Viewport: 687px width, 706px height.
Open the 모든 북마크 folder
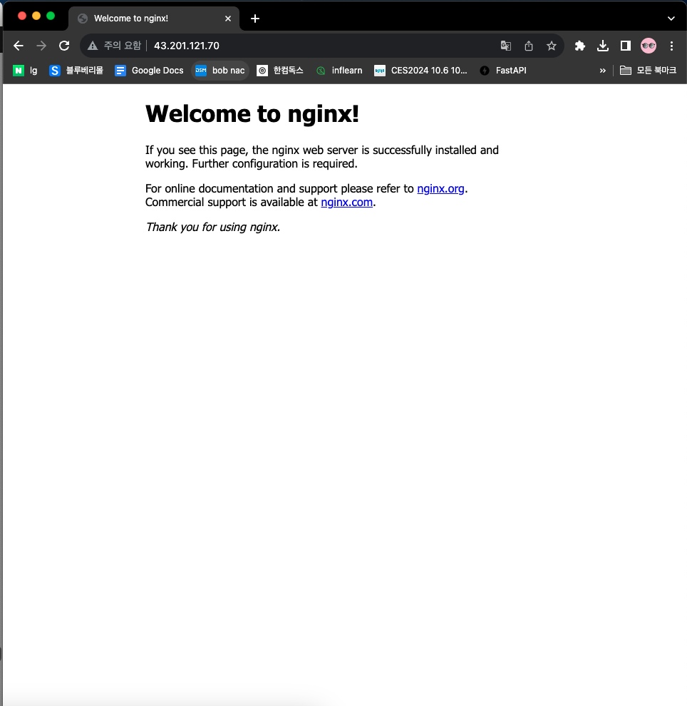(648, 70)
